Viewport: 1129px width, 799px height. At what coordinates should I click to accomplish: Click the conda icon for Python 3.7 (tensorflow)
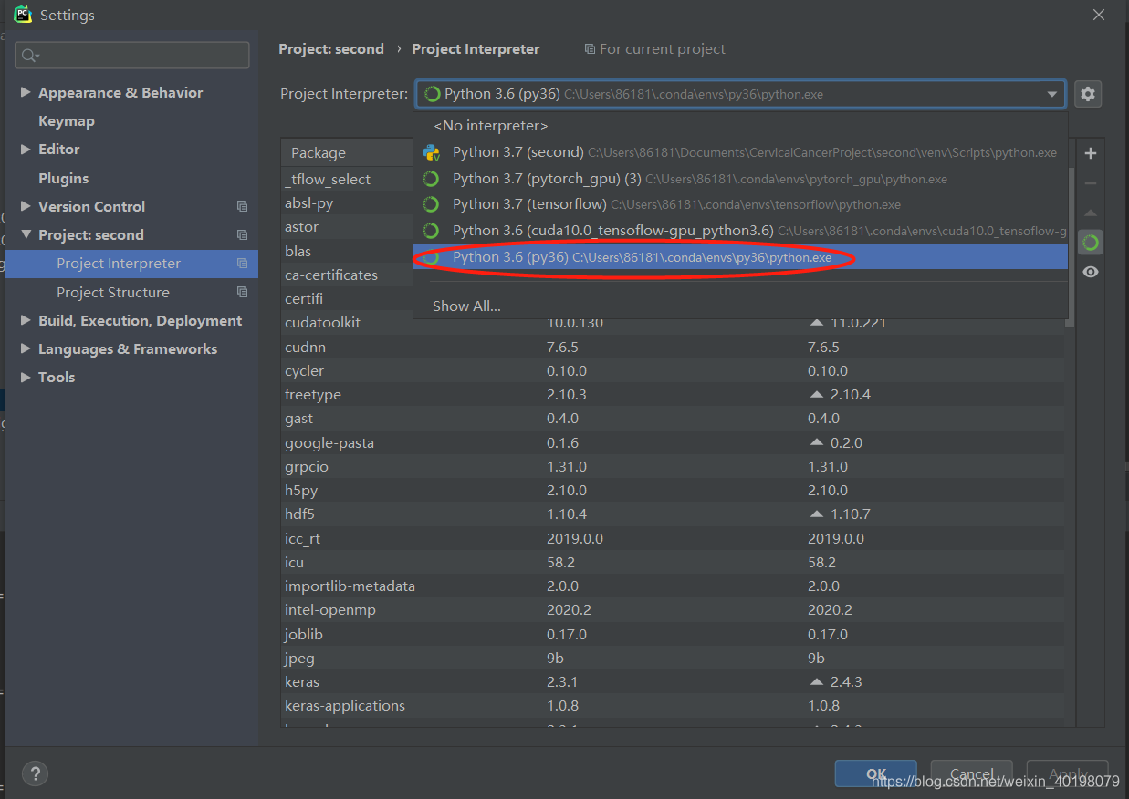coord(433,204)
